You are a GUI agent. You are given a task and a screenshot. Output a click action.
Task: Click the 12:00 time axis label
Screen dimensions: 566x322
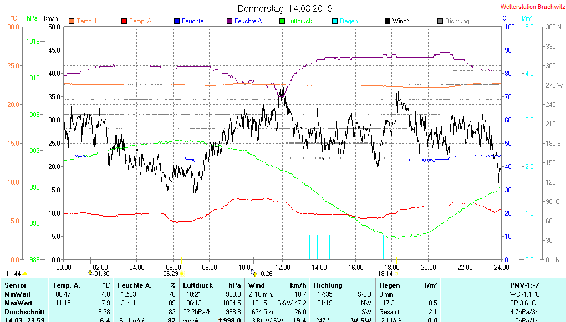tap(283, 267)
